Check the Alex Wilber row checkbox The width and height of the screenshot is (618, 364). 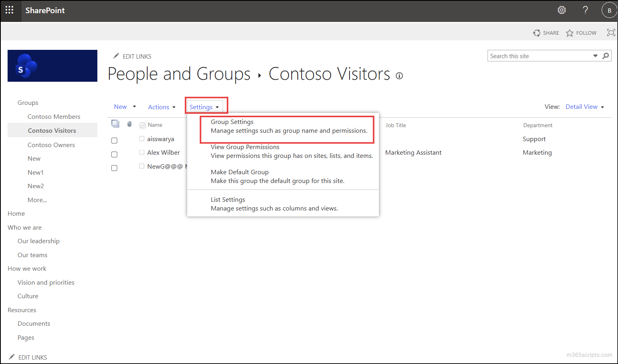[114, 154]
